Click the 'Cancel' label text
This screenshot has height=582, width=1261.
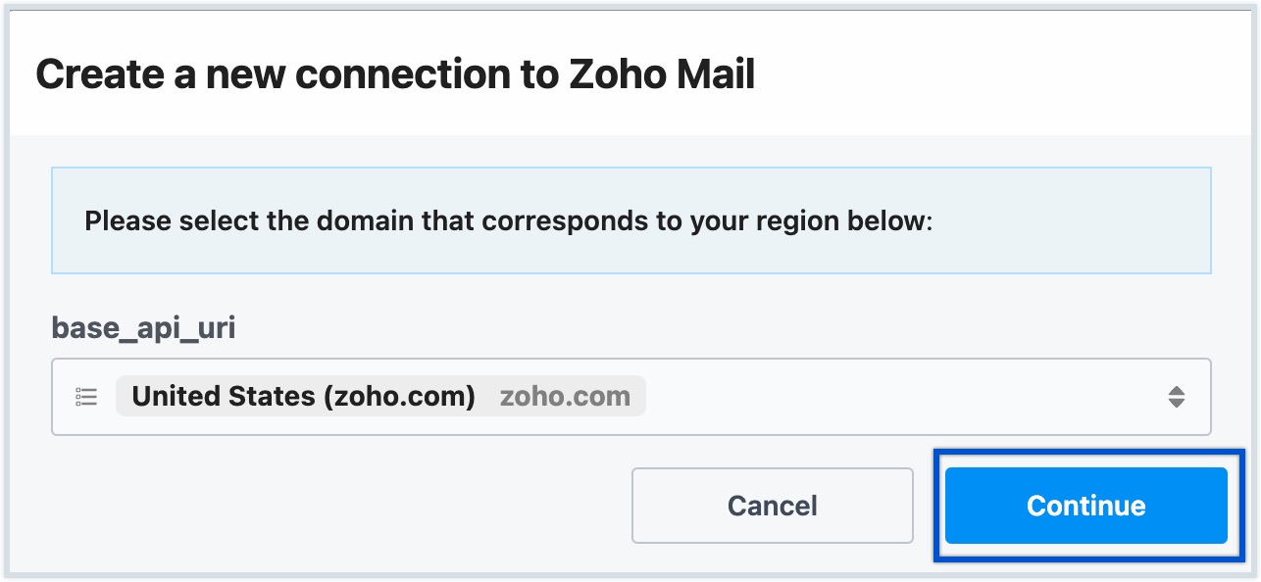[x=772, y=506]
